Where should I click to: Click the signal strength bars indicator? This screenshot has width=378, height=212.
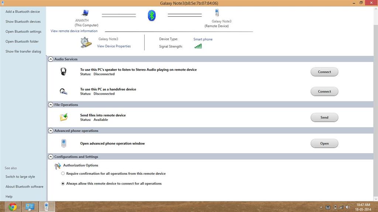(198, 46)
